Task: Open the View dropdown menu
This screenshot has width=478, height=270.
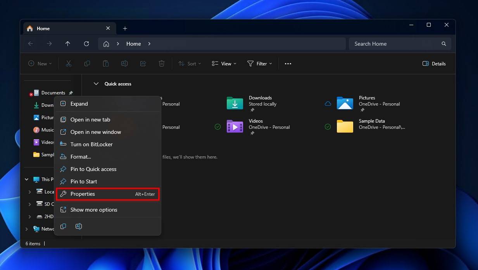Action: click(x=224, y=64)
